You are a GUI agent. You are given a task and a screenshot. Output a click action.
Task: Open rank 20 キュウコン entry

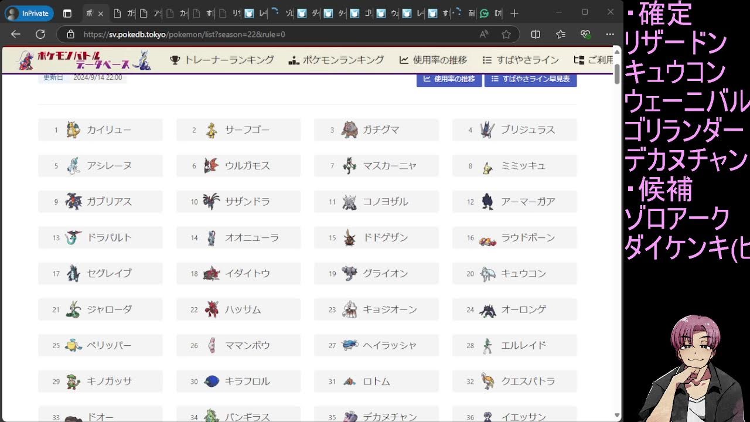pos(514,273)
